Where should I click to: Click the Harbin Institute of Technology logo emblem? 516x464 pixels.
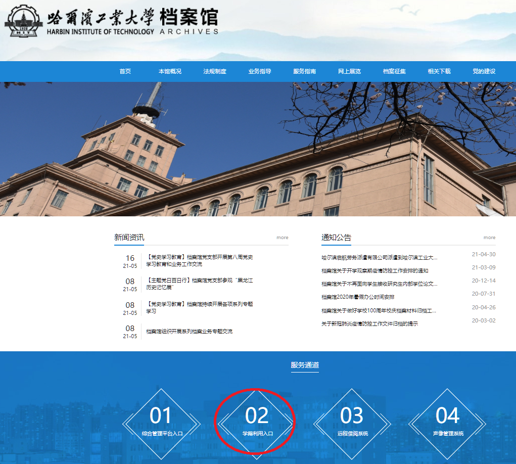tap(23, 21)
